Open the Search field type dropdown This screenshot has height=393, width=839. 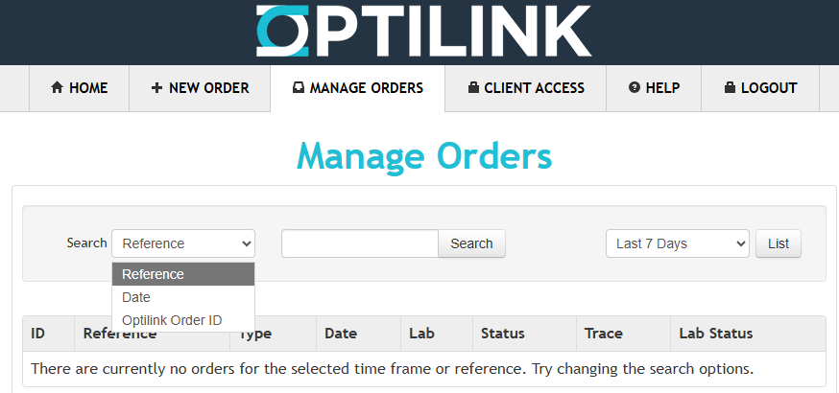(183, 243)
